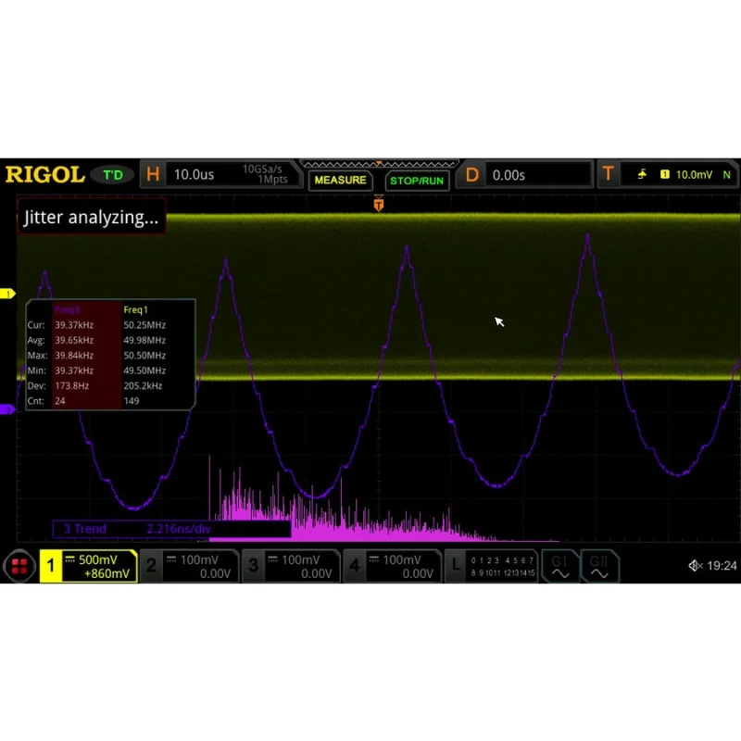Toggle the logic analyzer L channel
This screenshot has width=741, height=741.
point(456,566)
